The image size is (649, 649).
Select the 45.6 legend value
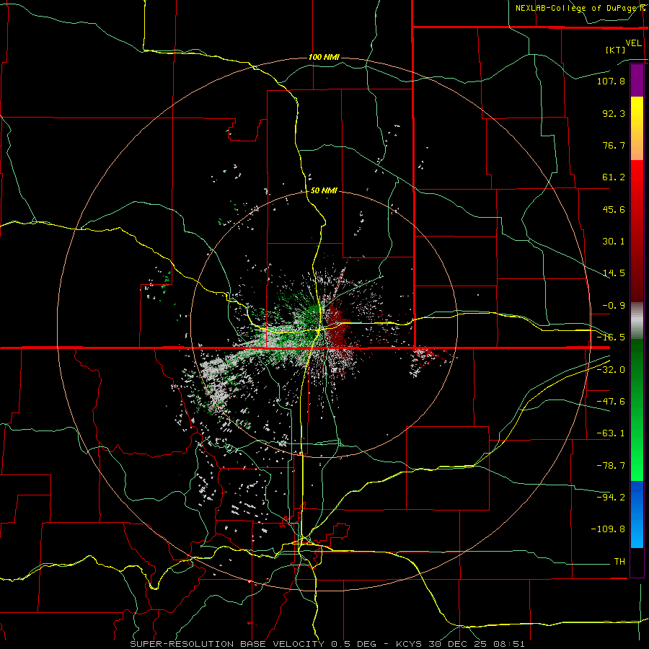point(614,209)
